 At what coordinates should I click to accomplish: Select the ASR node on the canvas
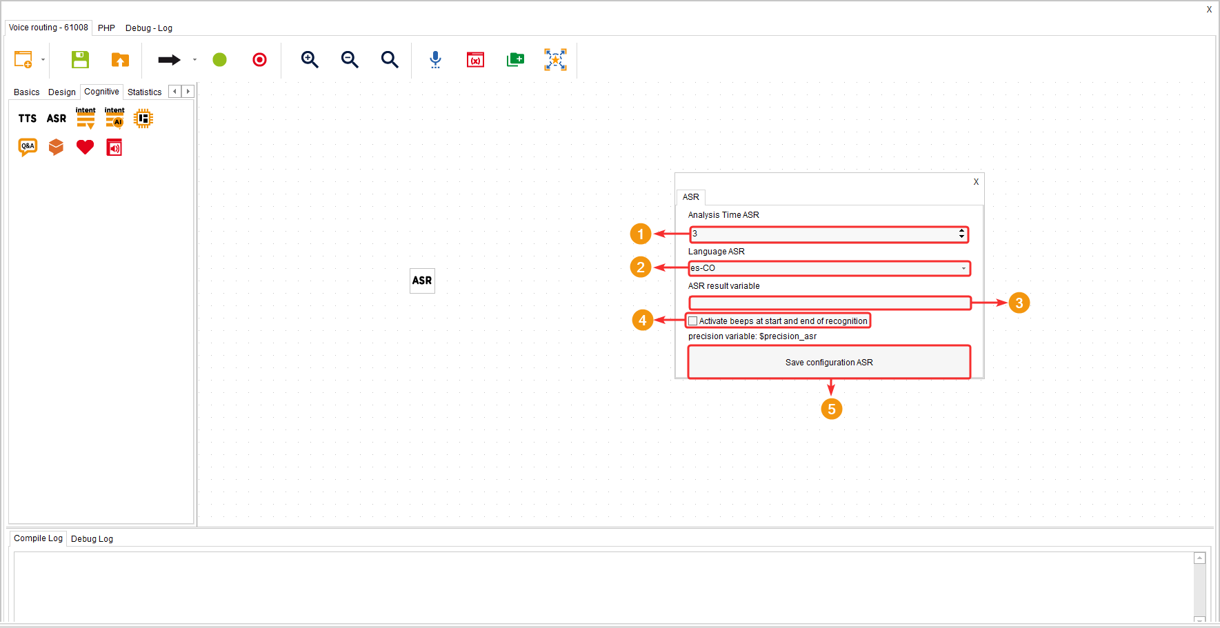click(x=422, y=281)
